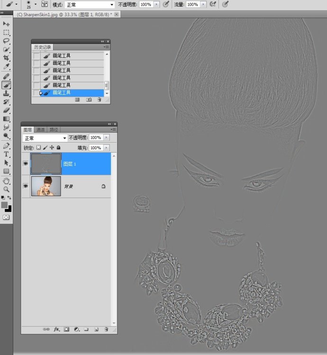Viewport: 327px width, 355px height.
Task: Open the flow slider arrow
Action: (x=203, y=4)
